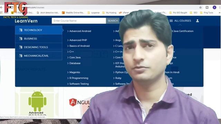221x124 pixels.
Task: Open the short detective riddles bookmark
Action: [48, 13]
